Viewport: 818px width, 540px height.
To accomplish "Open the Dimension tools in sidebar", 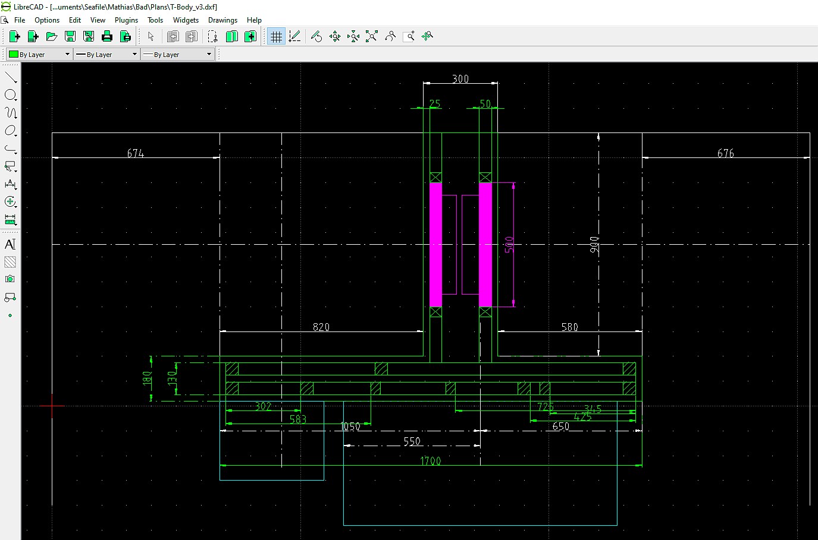I will click(x=10, y=184).
